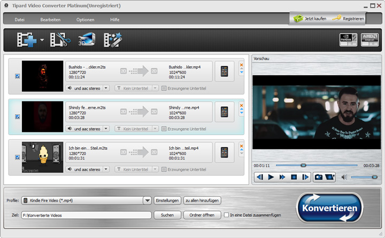Screen dimensions: 385x238
Task: Move Bushido video down in list
Action: pyautogui.click(x=242, y=72)
